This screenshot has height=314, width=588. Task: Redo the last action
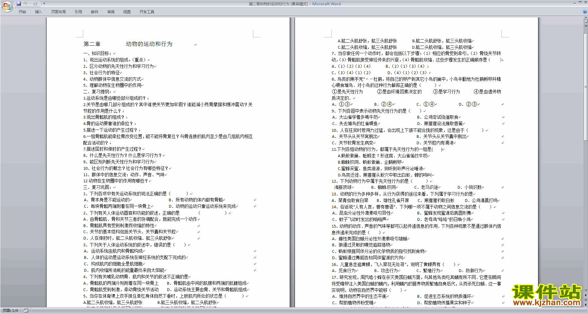click(35, 4)
